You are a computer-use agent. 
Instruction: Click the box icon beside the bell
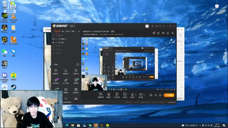(x=163, y=33)
